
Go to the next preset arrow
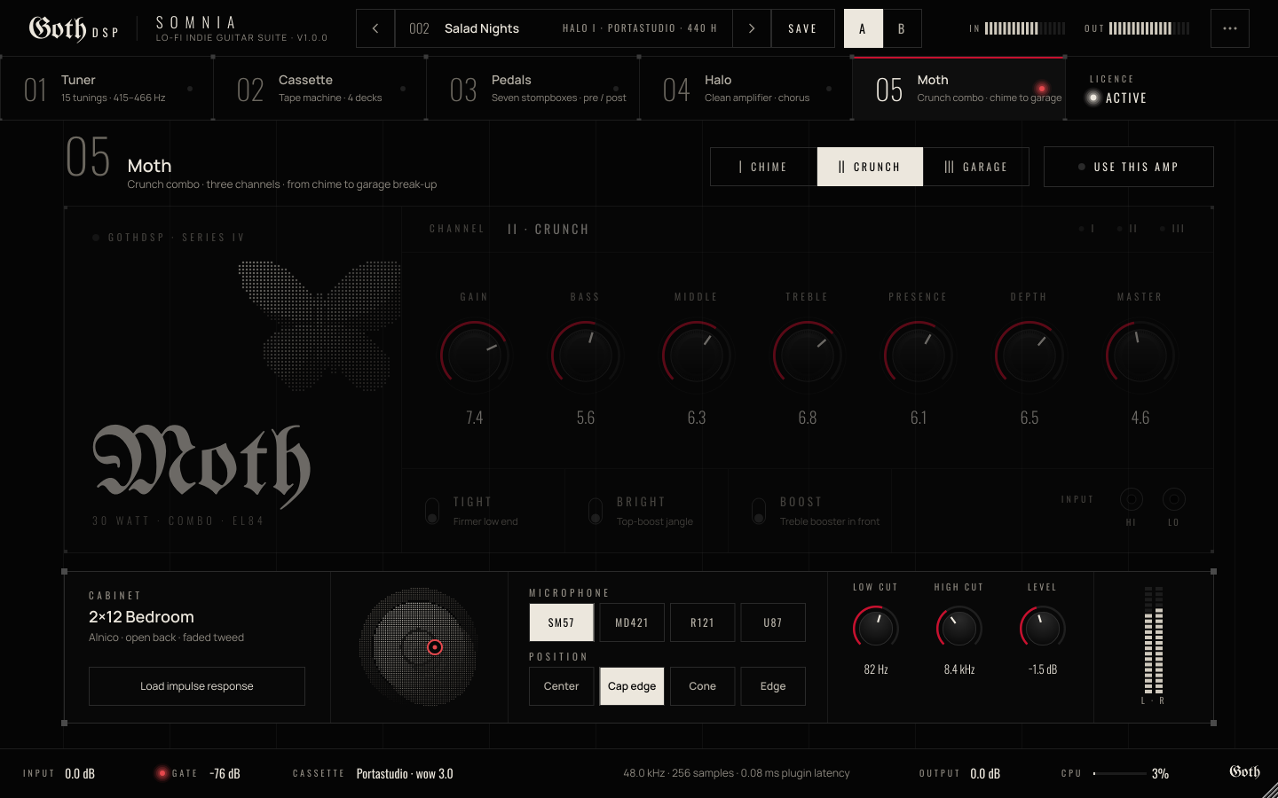click(x=752, y=28)
